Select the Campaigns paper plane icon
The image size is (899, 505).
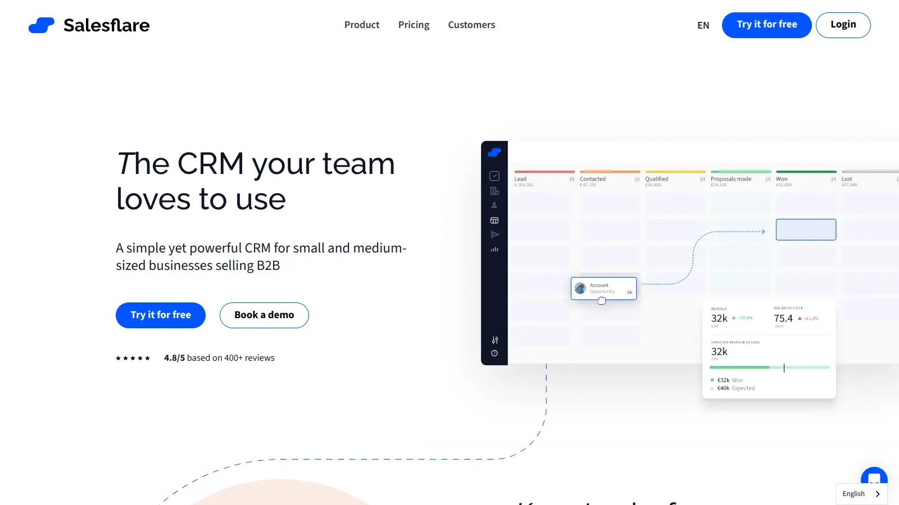pyautogui.click(x=494, y=235)
